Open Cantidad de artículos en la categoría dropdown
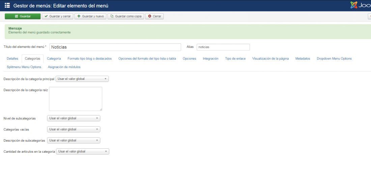 click(x=83, y=151)
